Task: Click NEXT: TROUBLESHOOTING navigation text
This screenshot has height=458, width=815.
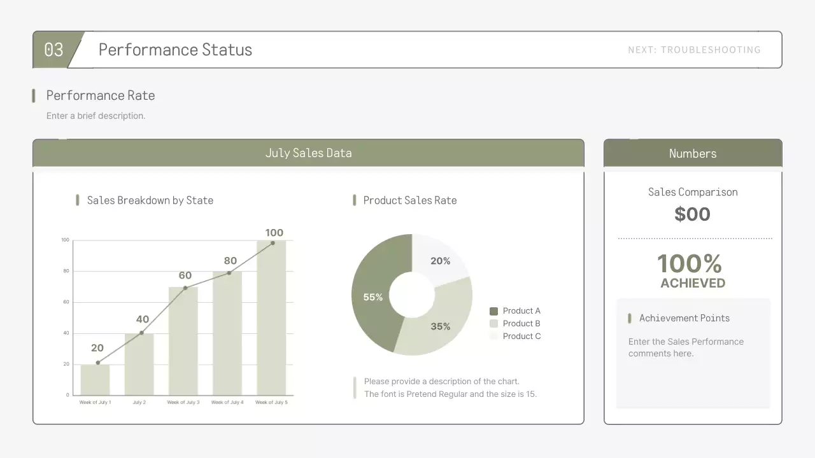Action: tap(695, 50)
